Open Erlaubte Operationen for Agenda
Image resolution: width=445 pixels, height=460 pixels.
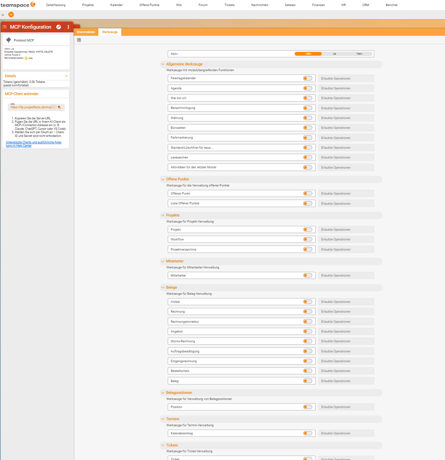click(x=346, y=88)
